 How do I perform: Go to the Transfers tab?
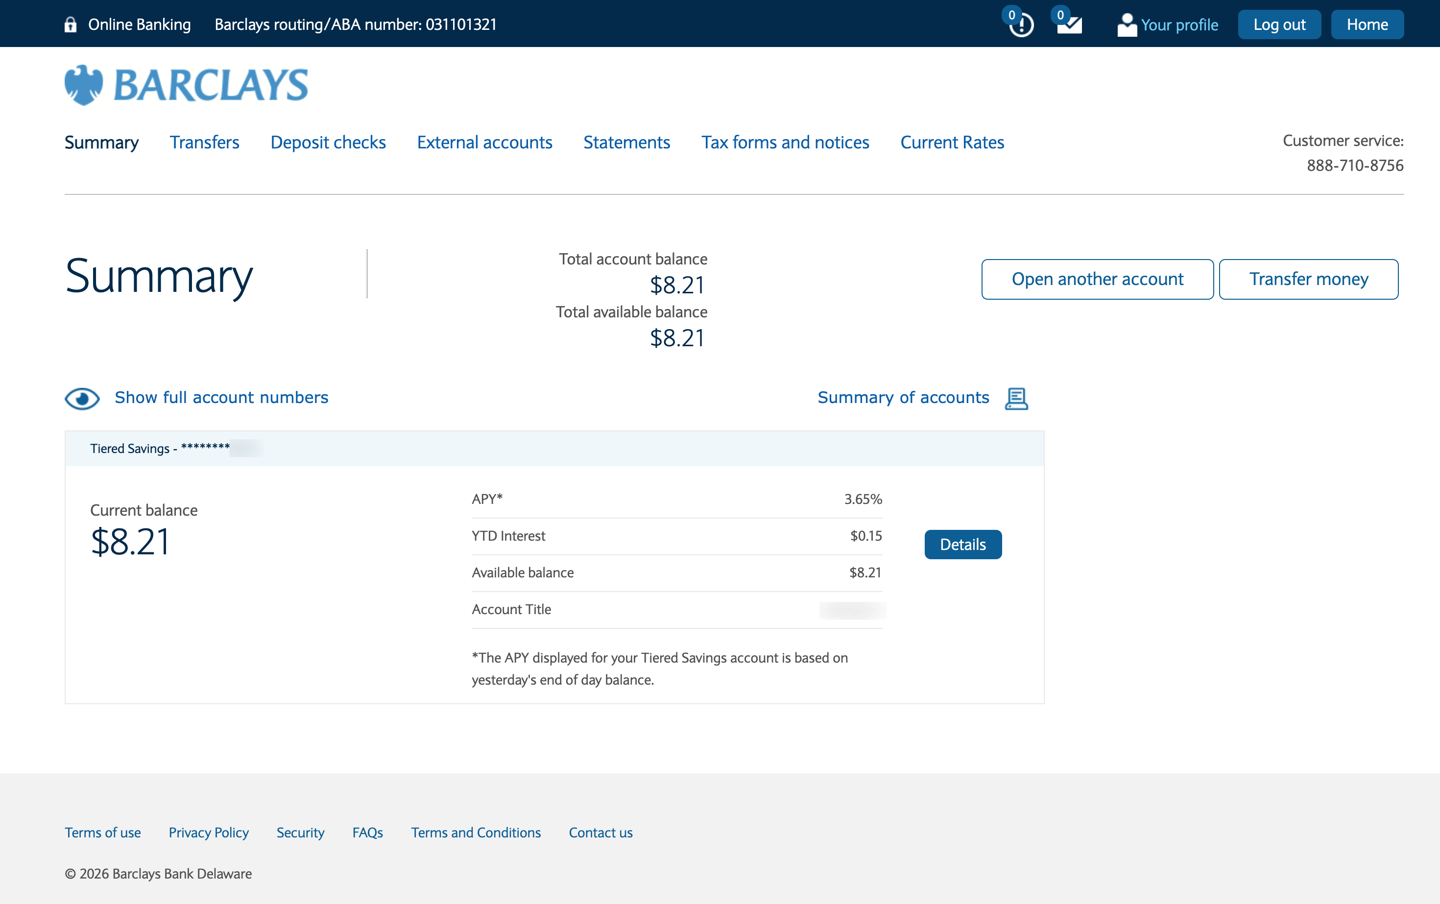205,143
